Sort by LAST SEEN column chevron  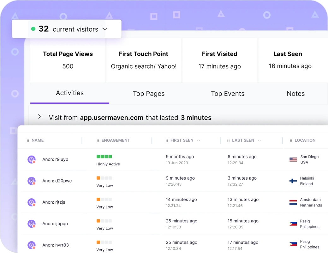point(259,140)
